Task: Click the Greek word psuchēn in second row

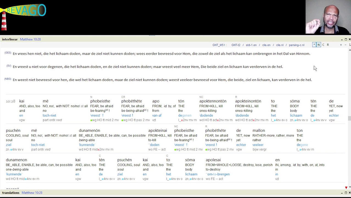Action: (13, 131)
